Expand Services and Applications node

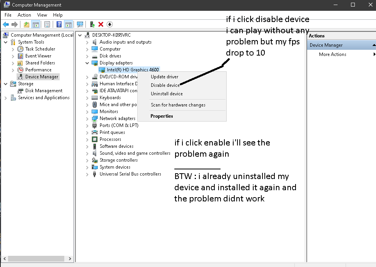(6, 98)
